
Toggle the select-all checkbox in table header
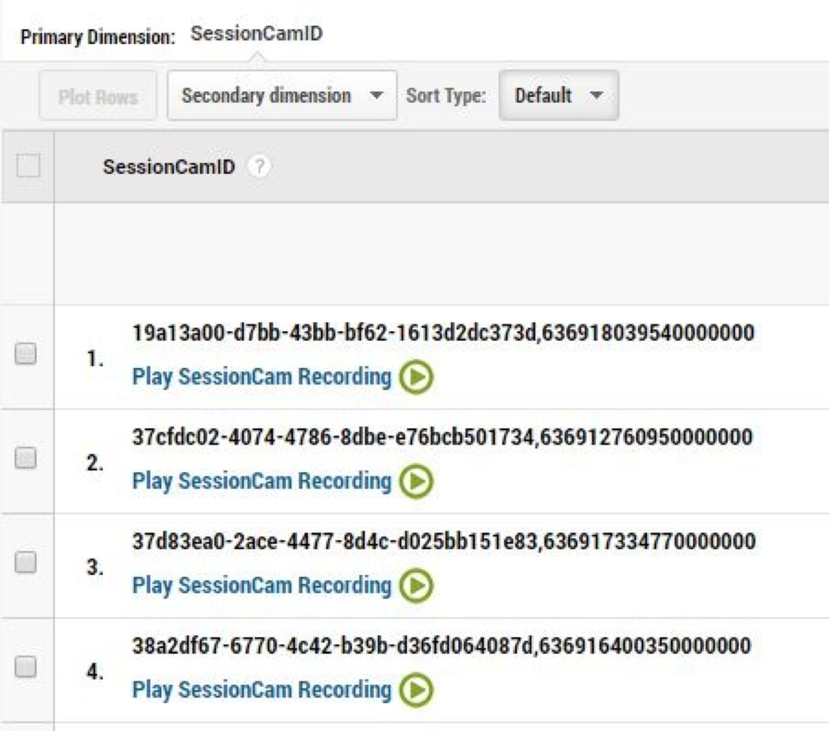coord(28,166)
